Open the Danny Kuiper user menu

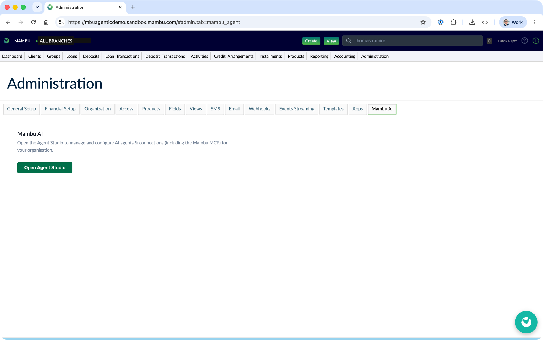click(507, 41)
